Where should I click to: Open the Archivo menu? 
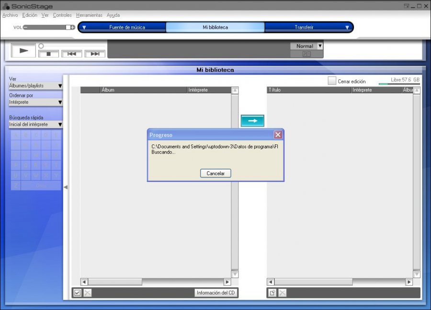[x=10, y=15]
